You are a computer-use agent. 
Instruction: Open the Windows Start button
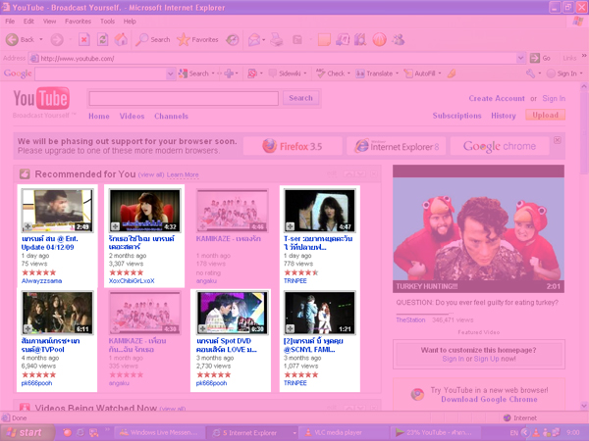point(27,433)
